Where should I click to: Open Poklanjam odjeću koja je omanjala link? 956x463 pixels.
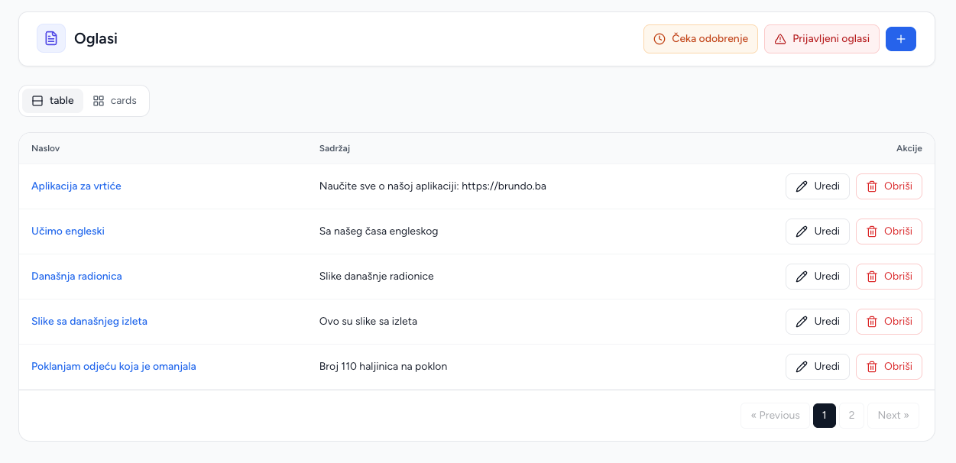pyautogui.click(x=114, y=367)
